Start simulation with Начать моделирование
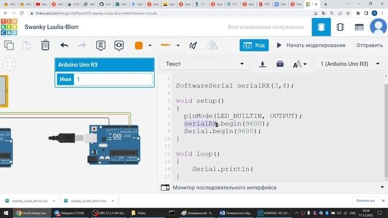Viewport: 388px width, 218px height. tap(311, 45)
